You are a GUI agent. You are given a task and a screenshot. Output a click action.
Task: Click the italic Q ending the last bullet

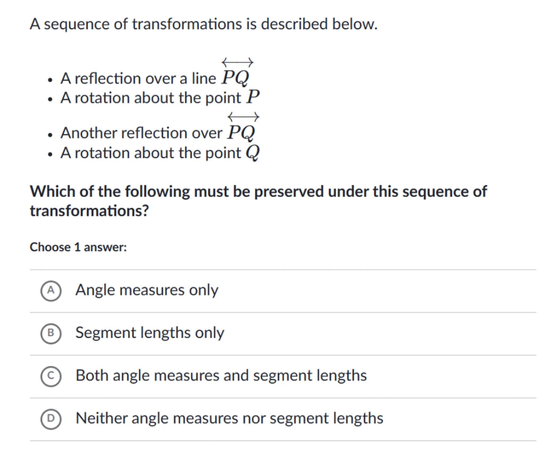(x=252, y=153)
